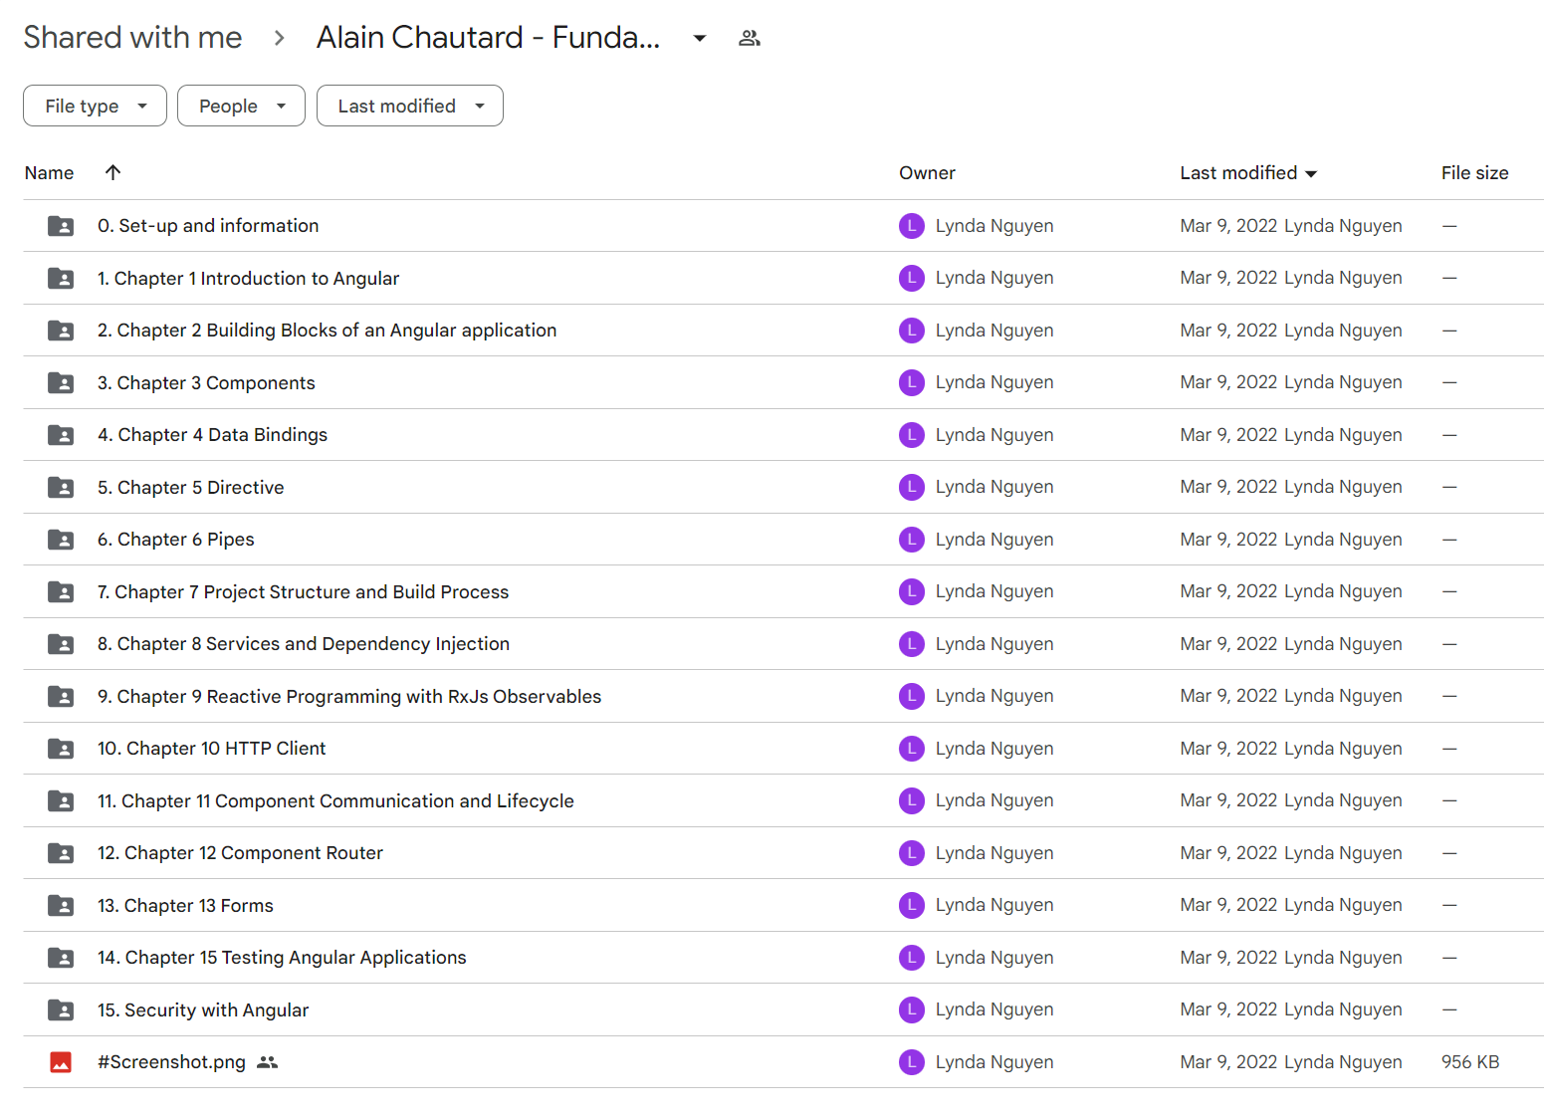Select 3. Chapter 3 Components
The width and height of the screenshot is (1544, 1120).
click(x=206, y=383)
